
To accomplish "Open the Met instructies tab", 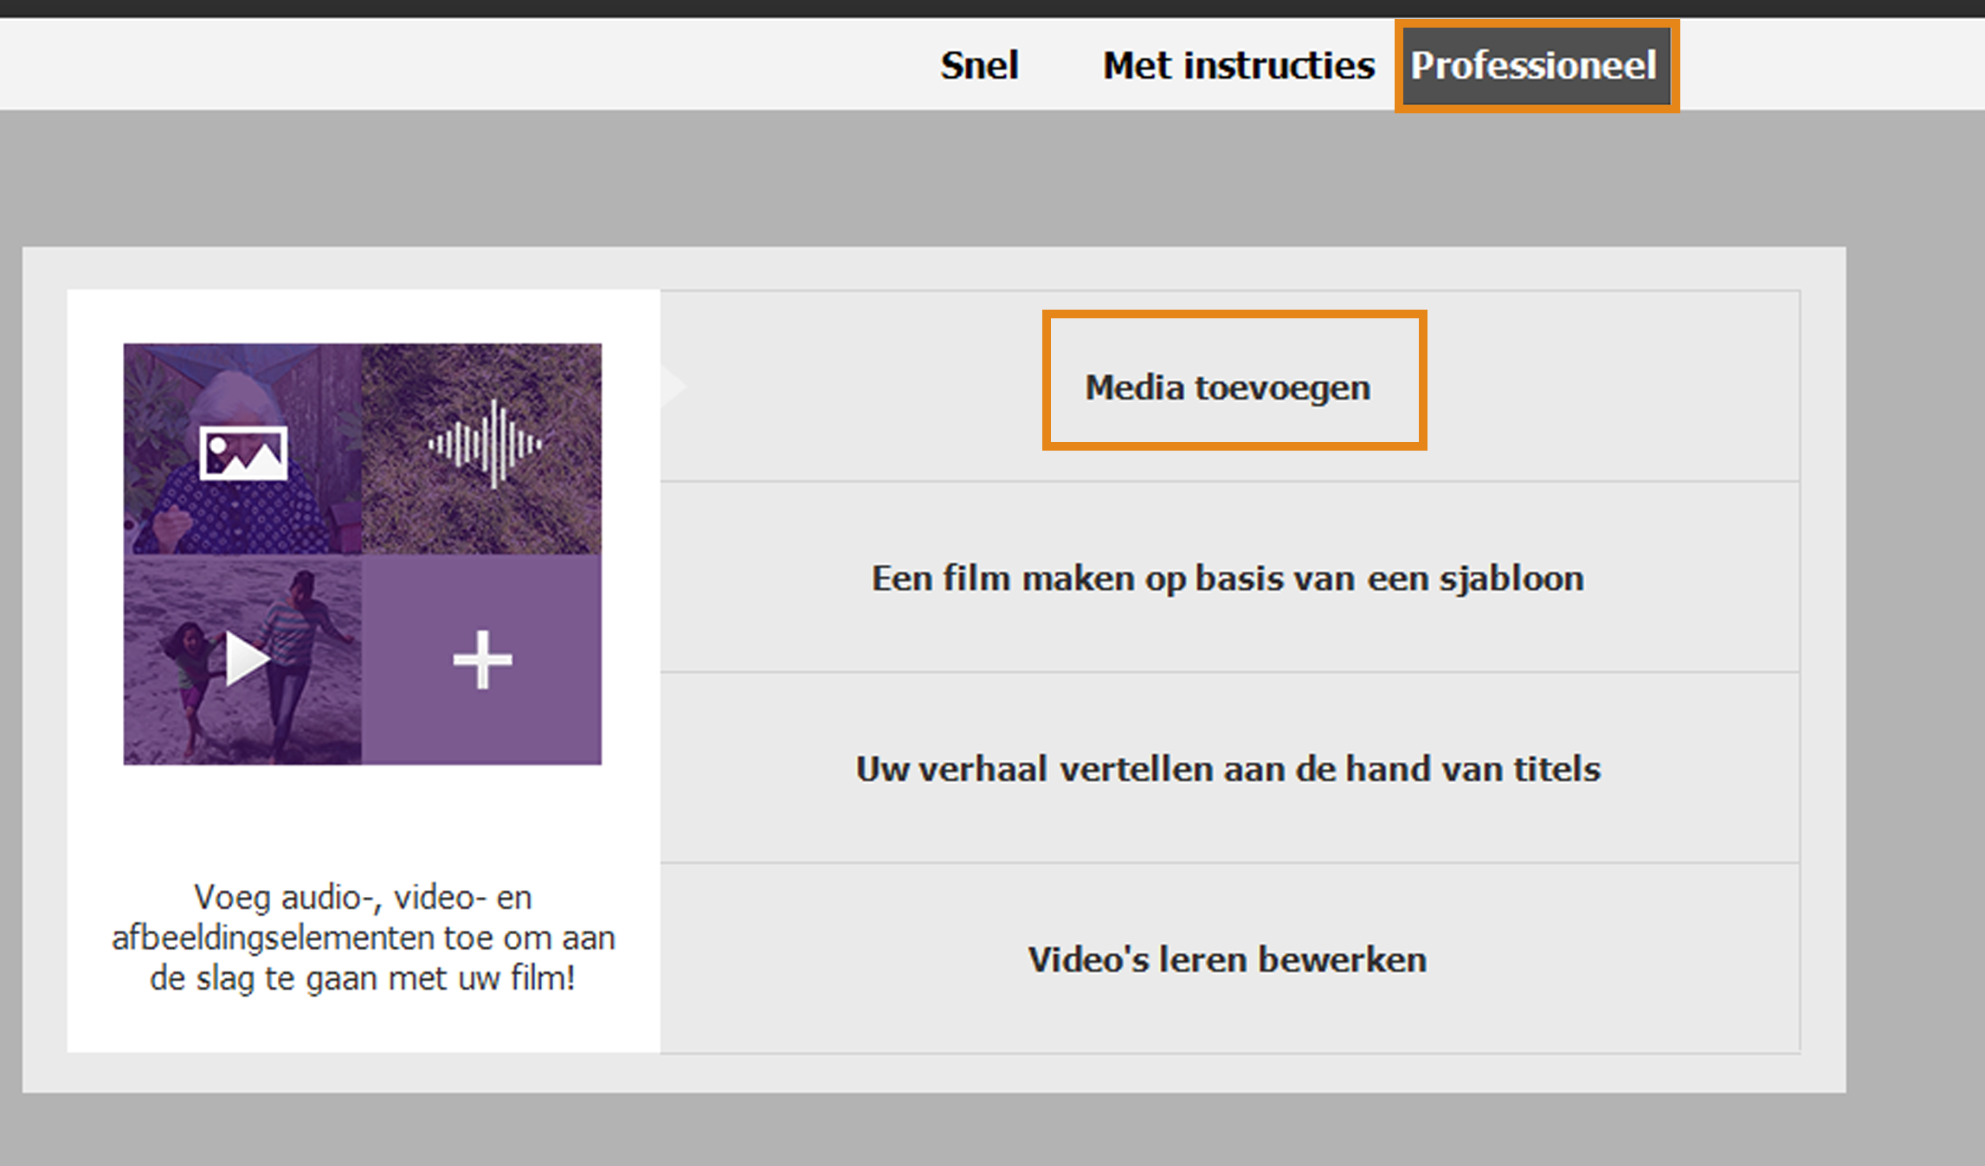I will pyautogui.click(x=1238, y=66).
